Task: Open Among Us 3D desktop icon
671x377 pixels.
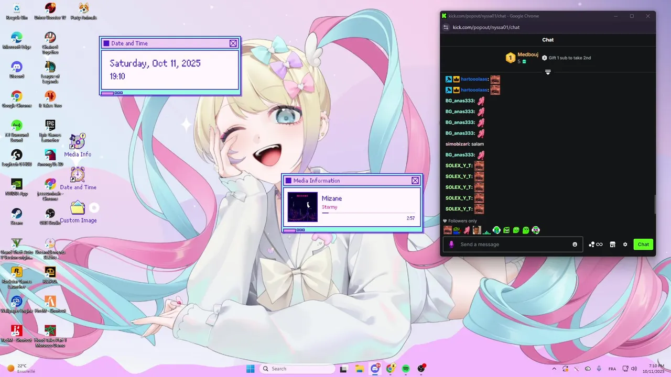Action: pyautogui.click(x=50, y=158)
